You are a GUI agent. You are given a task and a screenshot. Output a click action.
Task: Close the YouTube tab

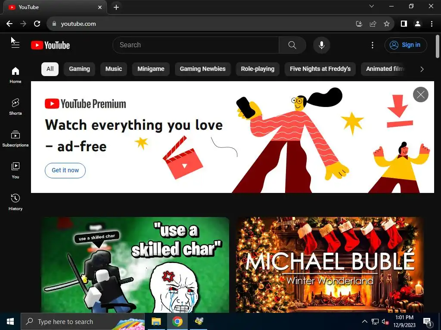[100, 7]
